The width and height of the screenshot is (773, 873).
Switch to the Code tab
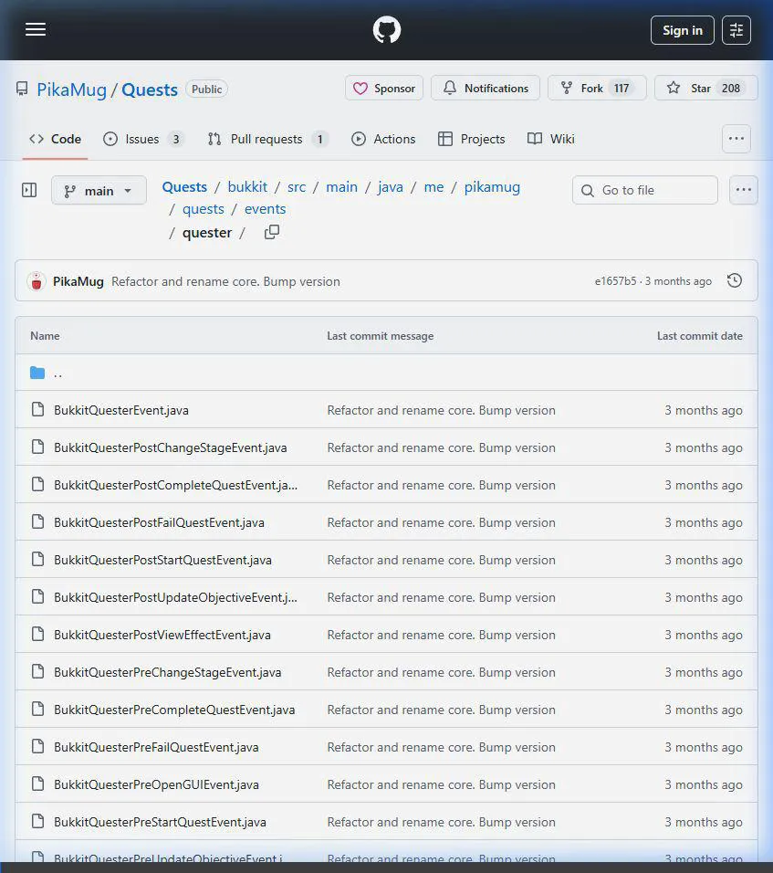click(55, 139)
